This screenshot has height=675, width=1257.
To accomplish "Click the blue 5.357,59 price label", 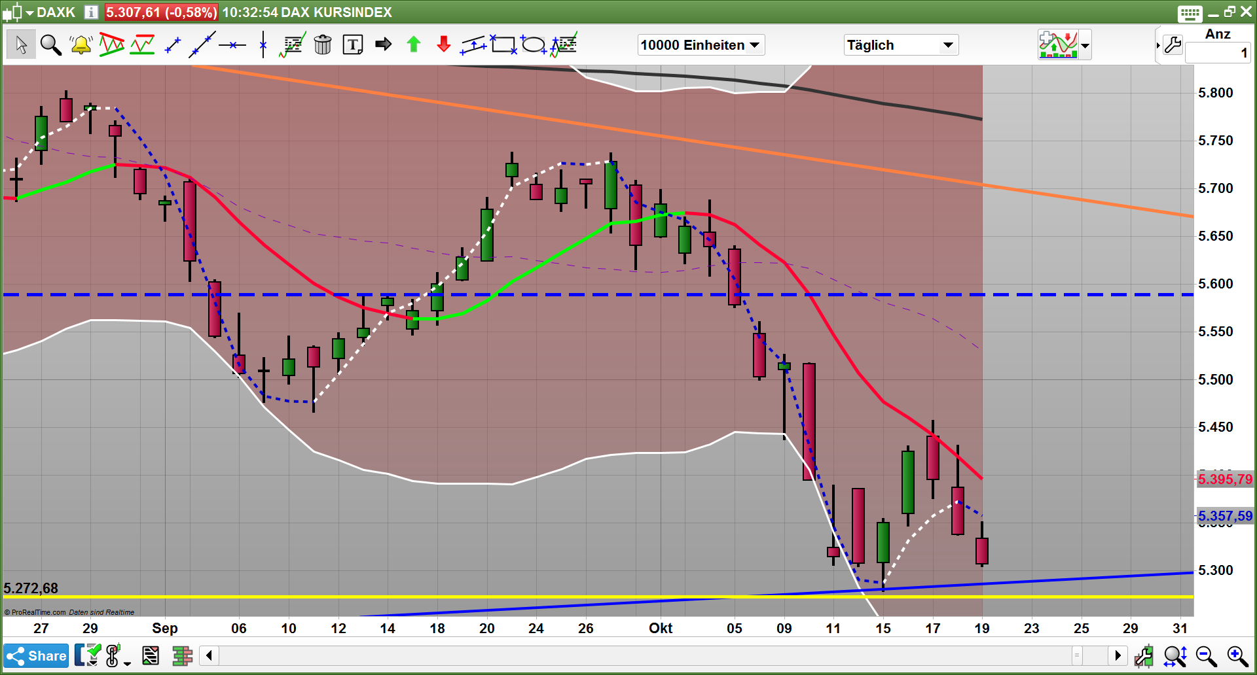I will (x=1225, y=516).
